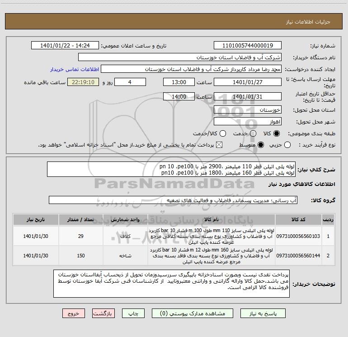Click the request creator name field
The image size is (348, 337).
click(191, 69)
